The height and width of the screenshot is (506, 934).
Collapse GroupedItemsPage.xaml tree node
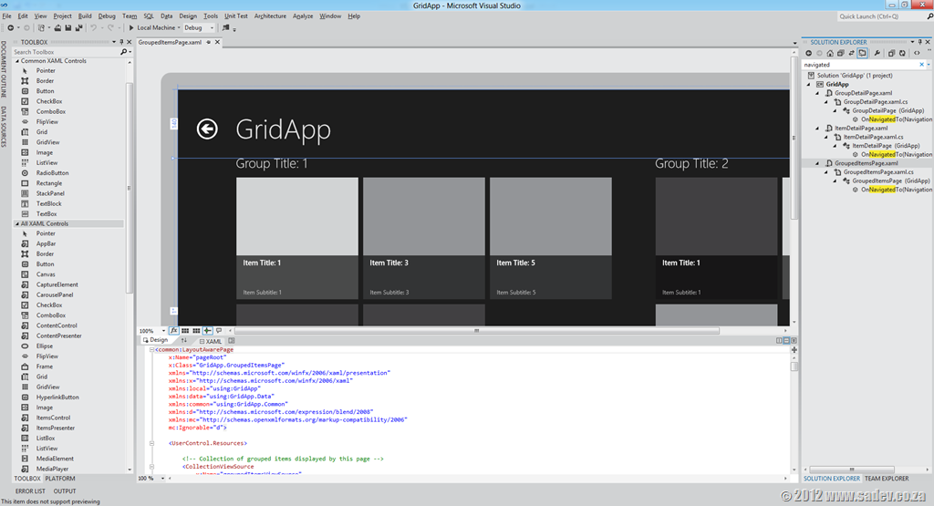[818, 163]
